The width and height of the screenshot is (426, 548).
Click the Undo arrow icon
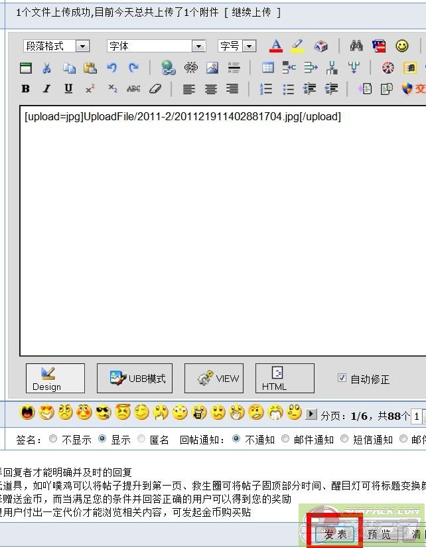pyautogui.click(x=111, y=68)
